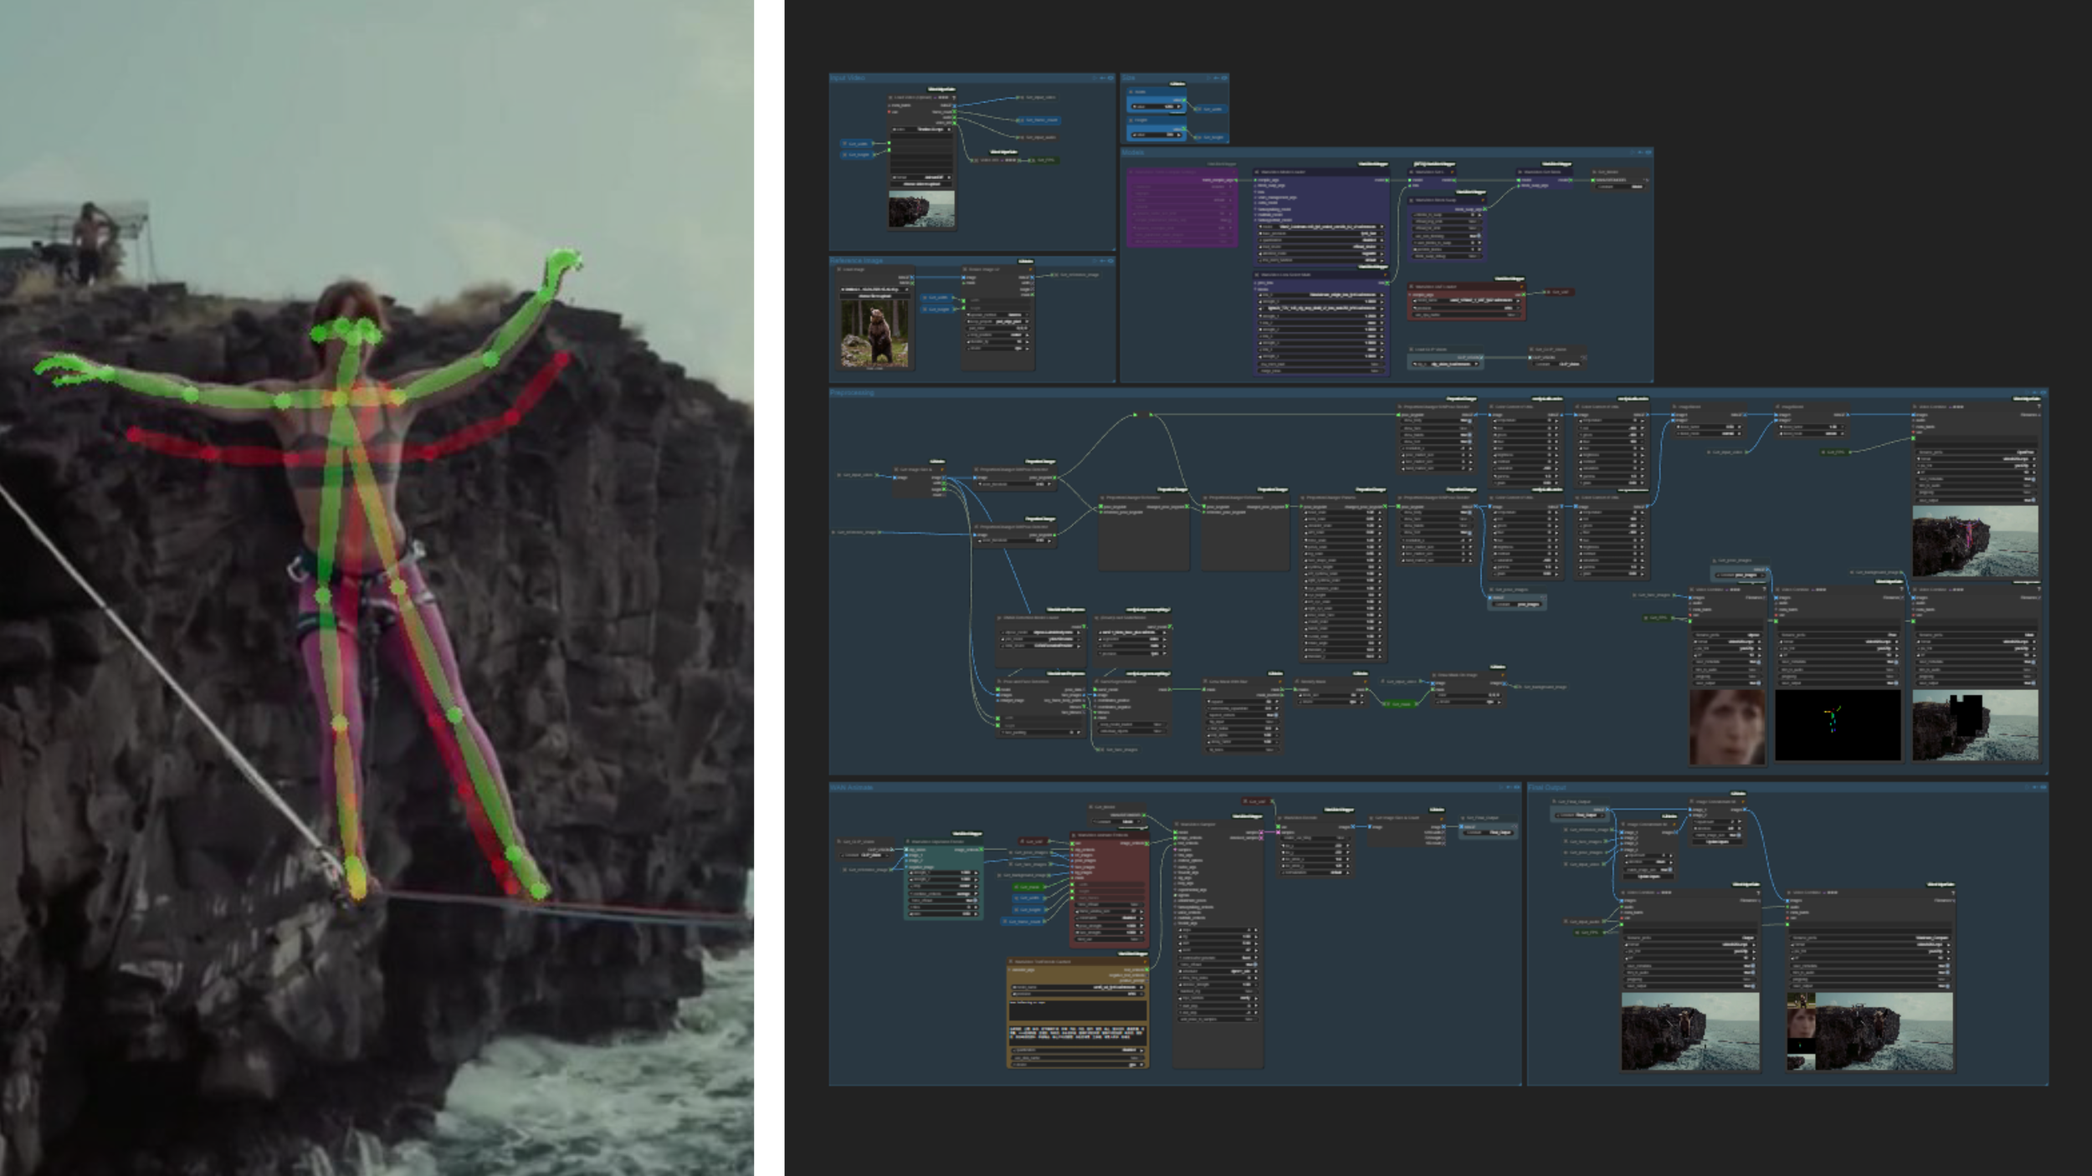Click the collapse dot on the red Animate Embeds node
This screenshot has width=2092, height=1176.
[x=1073, y=836]
